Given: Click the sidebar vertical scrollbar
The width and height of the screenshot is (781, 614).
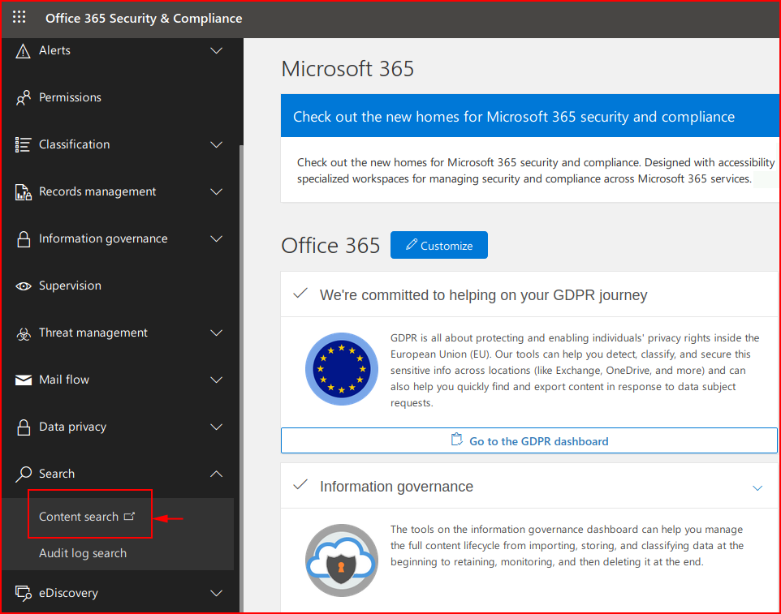Looking at the screenshot, I should point(242,378).
